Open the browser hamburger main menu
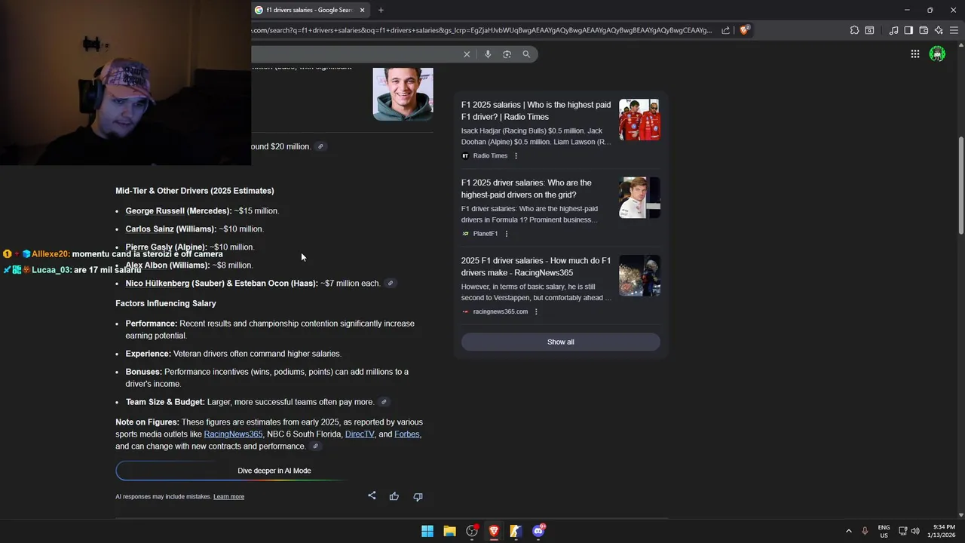Viewport: 965px width, 543px height. point(954,30)
